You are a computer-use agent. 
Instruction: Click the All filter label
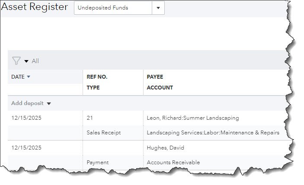pyautogui.click(x=35, y=61)
